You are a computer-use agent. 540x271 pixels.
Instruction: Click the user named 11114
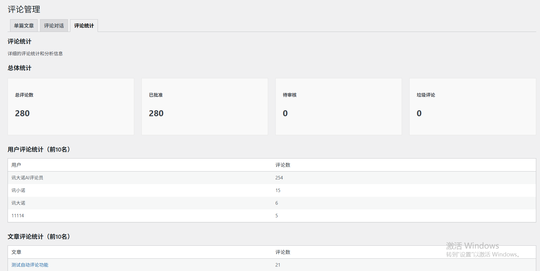pos(18,216)
